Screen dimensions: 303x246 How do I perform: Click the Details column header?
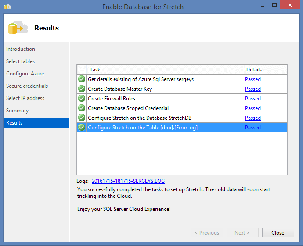265,70
